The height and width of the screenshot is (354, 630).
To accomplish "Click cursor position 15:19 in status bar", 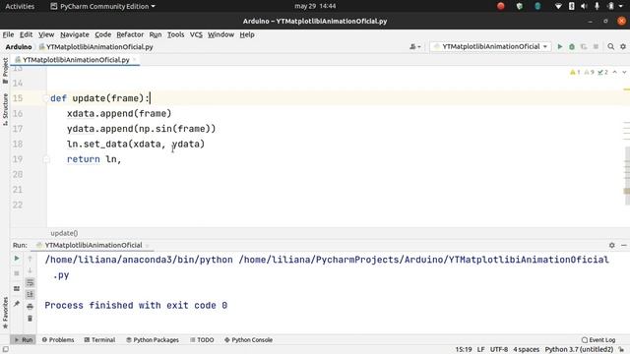I will click(x=464, y=350).
